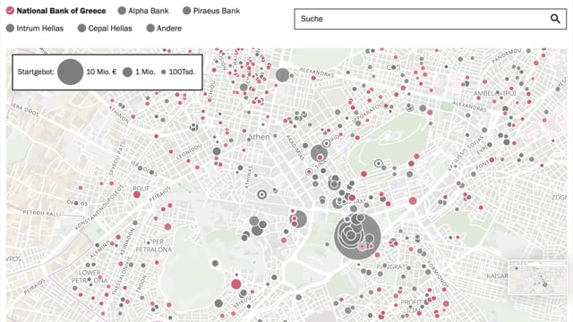Click the search magnifier icon

pyautogui.click(x=555, y=19)
